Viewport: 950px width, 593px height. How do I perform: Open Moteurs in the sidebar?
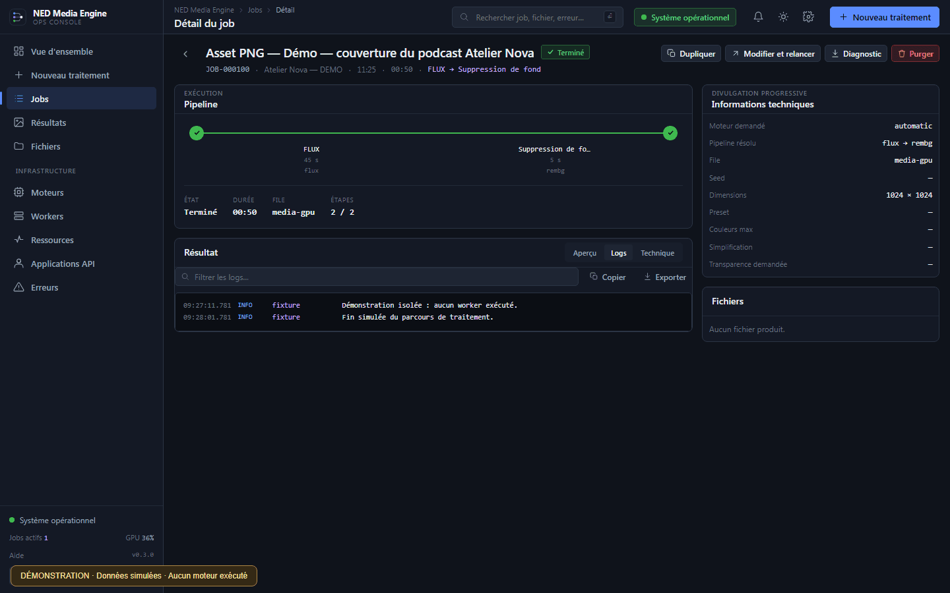click(81, 192)
